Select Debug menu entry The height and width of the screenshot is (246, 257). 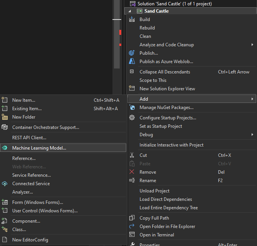(192, 135)
